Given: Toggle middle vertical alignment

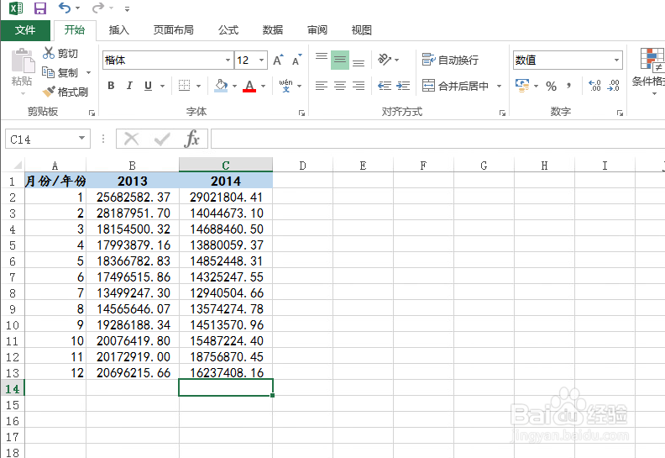Looking at the screenshot, I should pos(340,60).
